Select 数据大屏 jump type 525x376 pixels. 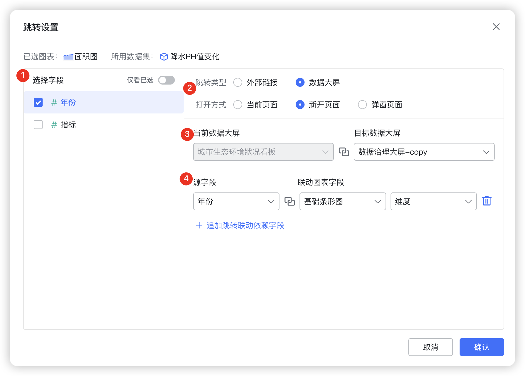[300, 82]
